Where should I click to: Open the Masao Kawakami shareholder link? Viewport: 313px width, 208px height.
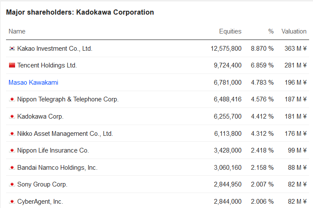(x=33, y=83)
